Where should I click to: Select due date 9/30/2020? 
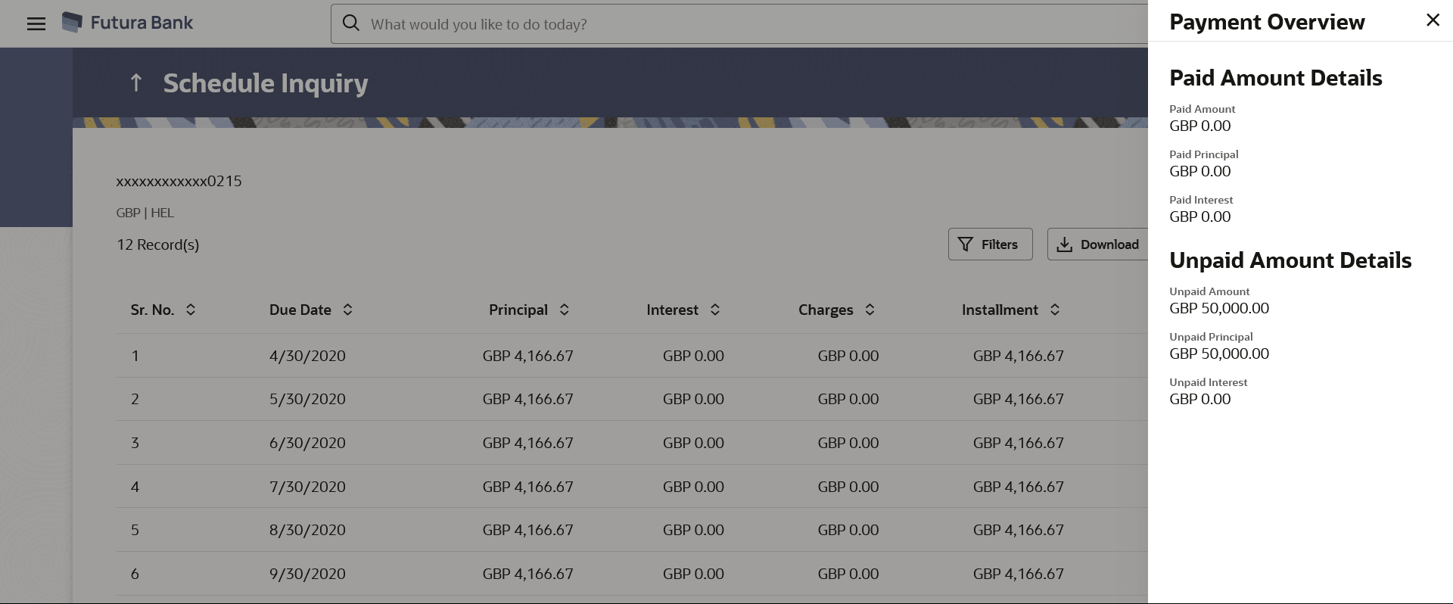point(307,574)
